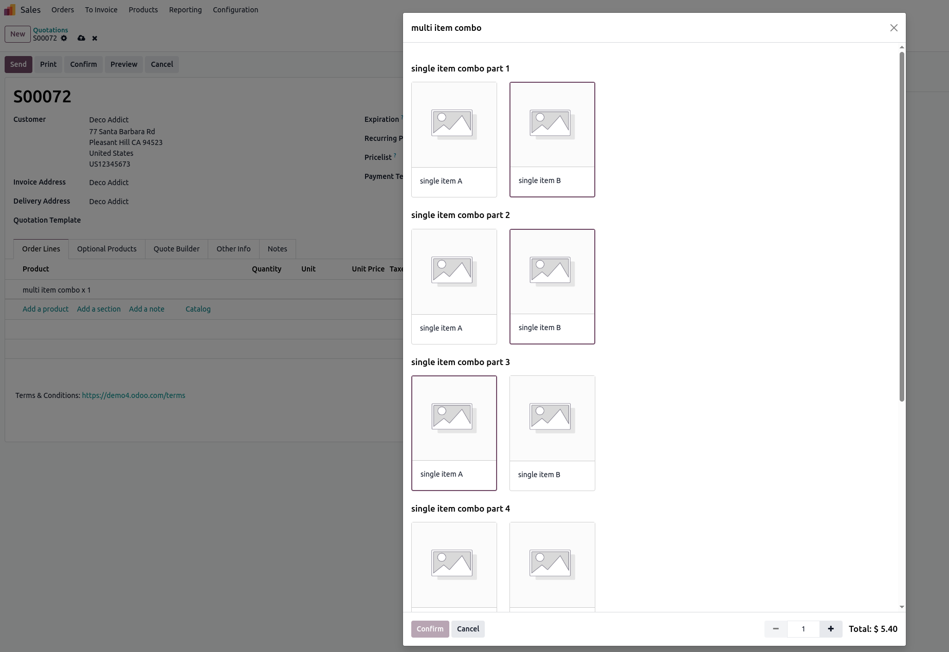Choose single item B in combo part 3
This screenshot has width=949, height=652.
tap(552, 433)
